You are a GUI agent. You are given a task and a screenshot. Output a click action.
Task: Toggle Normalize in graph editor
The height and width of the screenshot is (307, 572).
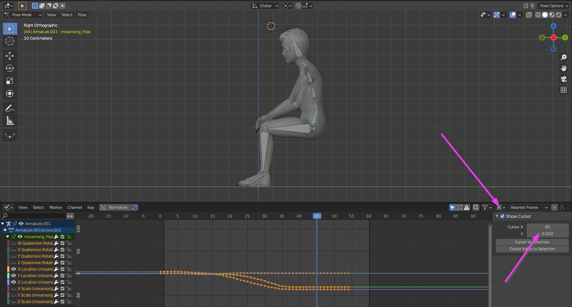tap(115, 207)
